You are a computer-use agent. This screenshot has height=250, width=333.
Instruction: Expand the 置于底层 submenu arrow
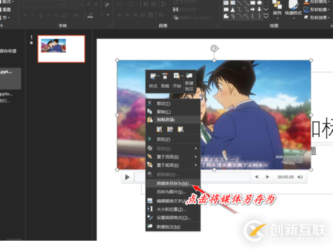pos(196,165)
